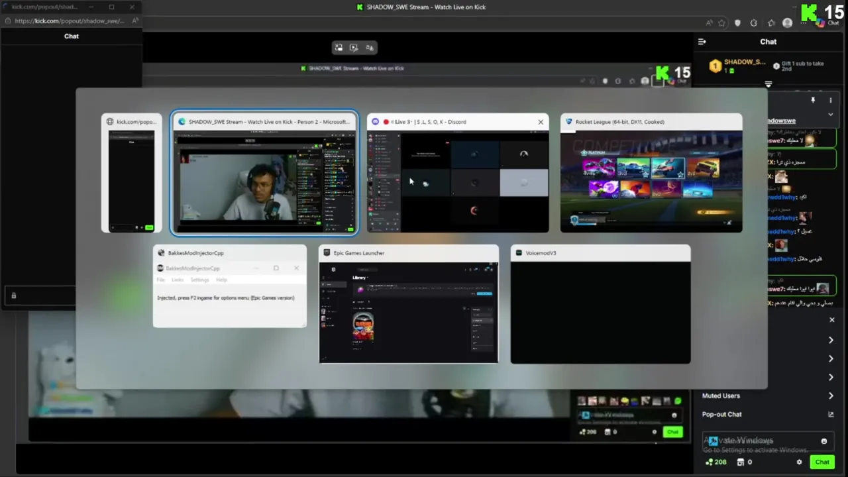
Task: Click Gift 1 sub to take 2nd
Action: [799, 66]
